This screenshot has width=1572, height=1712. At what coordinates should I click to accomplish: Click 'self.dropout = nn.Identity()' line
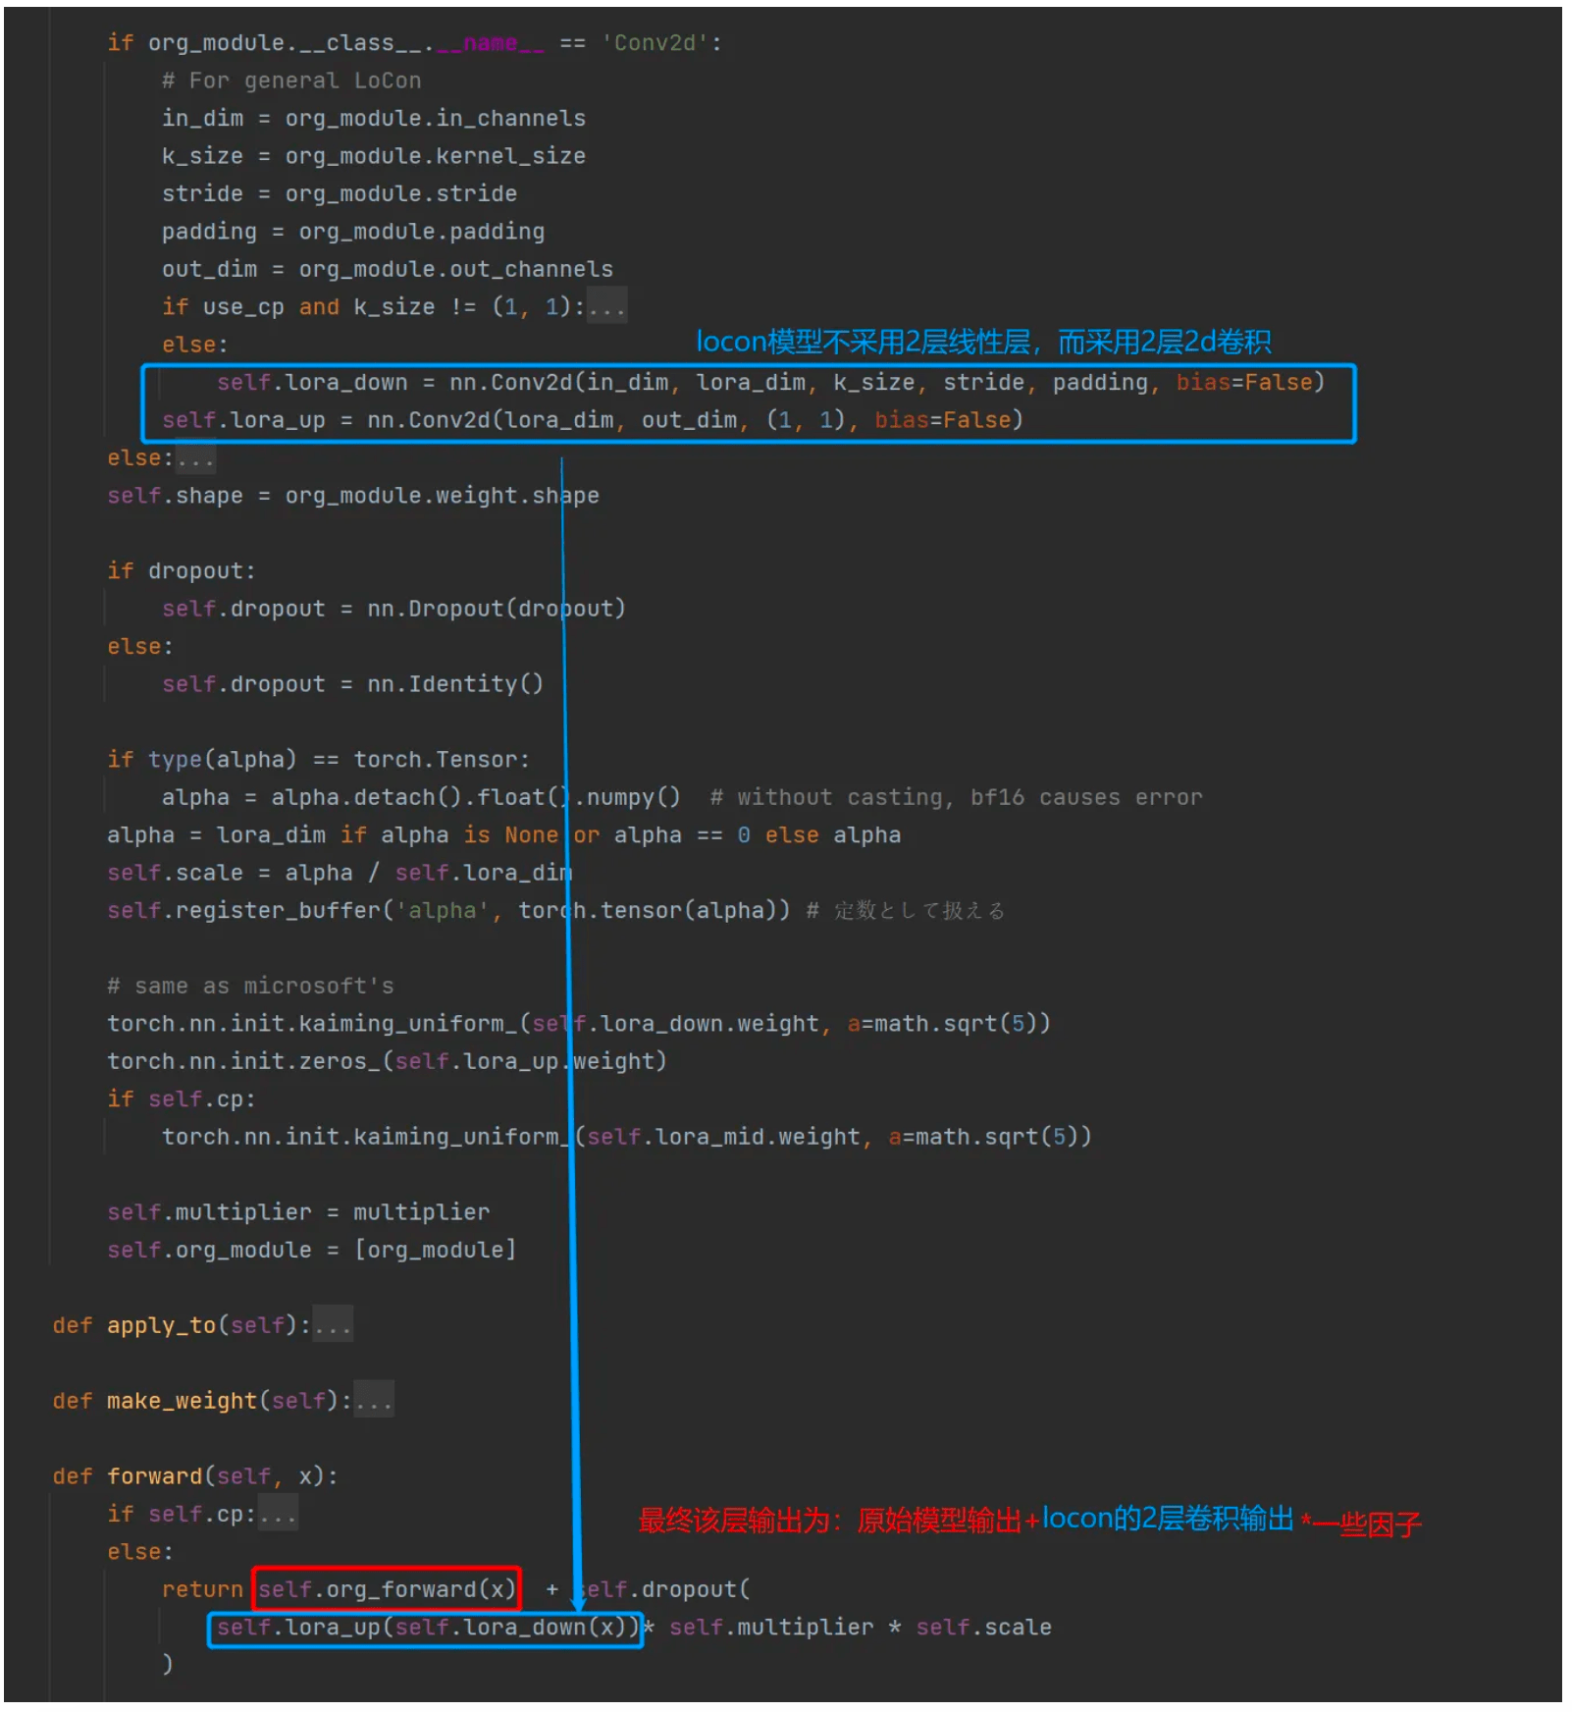pos(352,684)
